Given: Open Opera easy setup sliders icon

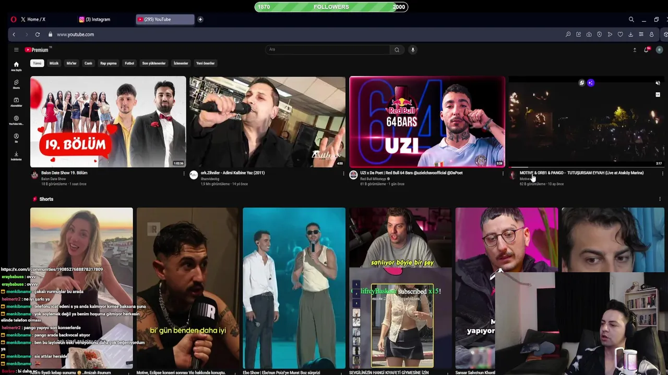Looking at the screenshot, I should coord(641,34).
